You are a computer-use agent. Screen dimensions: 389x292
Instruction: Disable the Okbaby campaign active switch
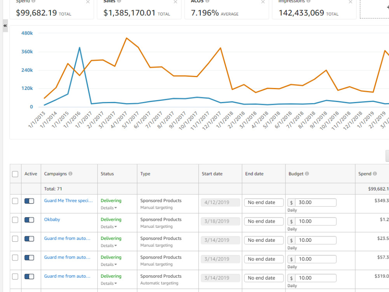point(29,220)
